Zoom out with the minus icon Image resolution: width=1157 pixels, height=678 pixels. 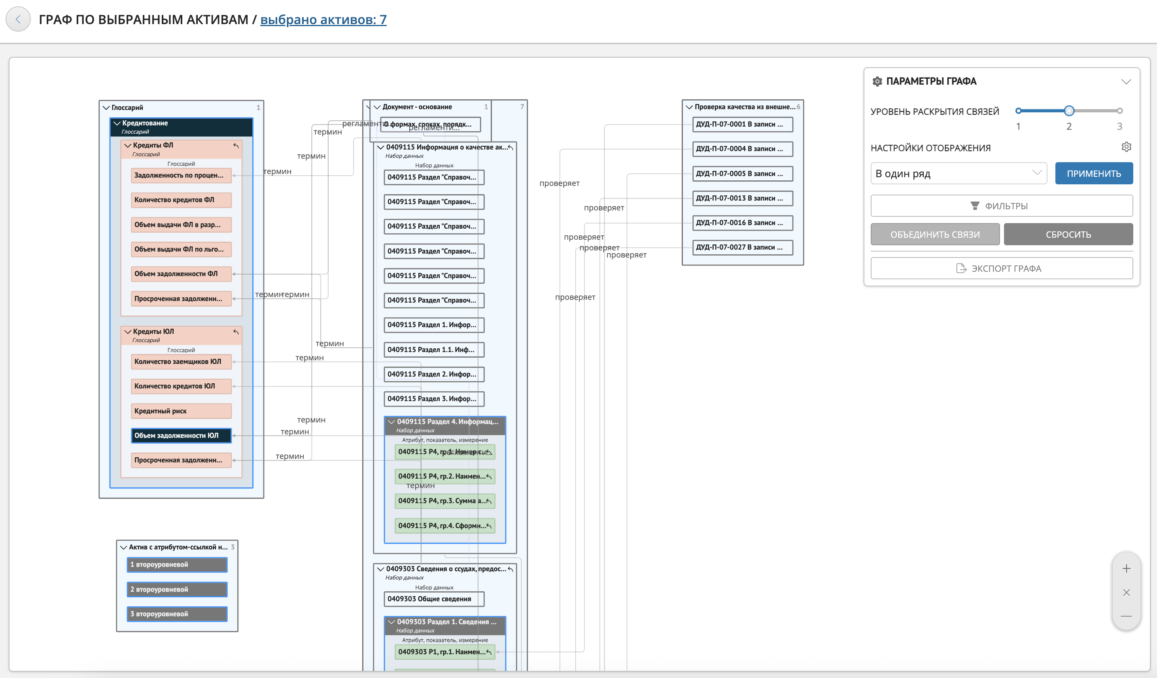point(1126,616)
